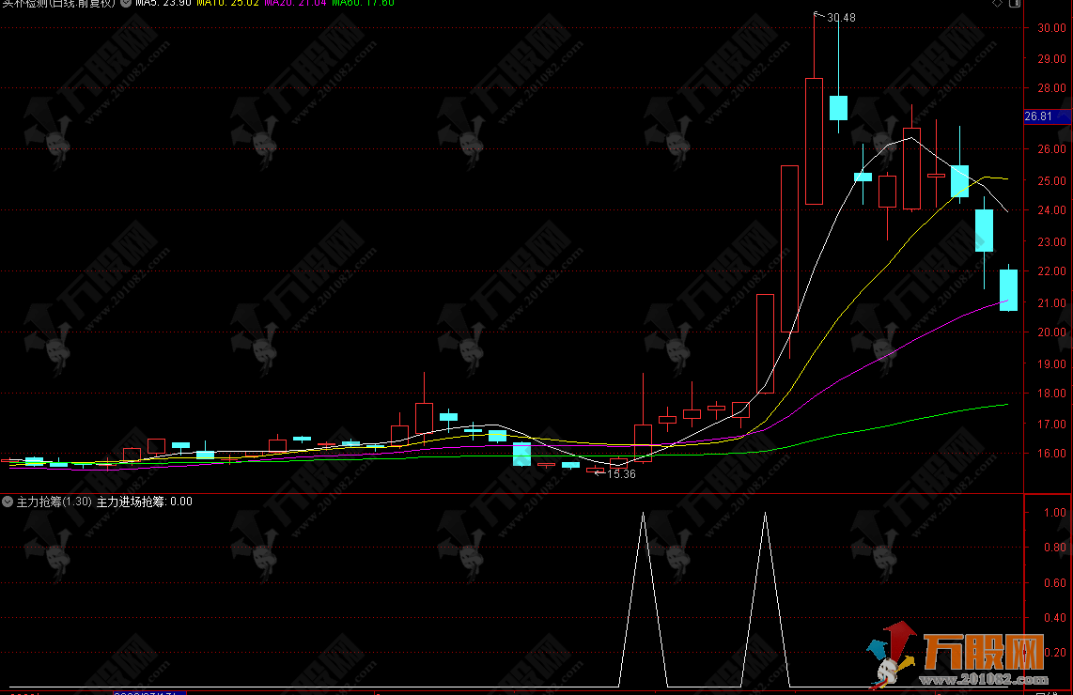Click the diamond icon above the price axis

(x=998, y=4)
